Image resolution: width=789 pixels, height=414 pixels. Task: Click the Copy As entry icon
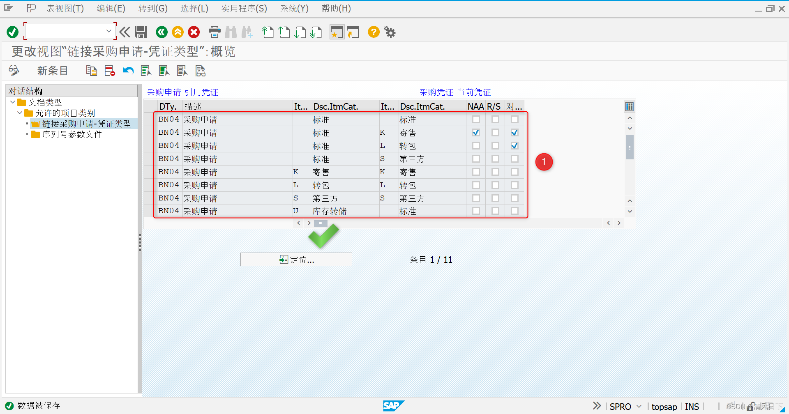point(91,71)
